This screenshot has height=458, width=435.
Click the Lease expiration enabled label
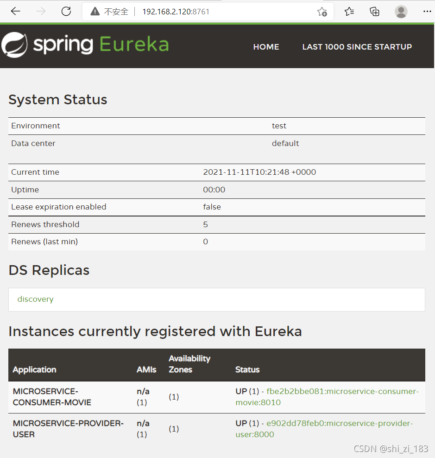(59, 207)
